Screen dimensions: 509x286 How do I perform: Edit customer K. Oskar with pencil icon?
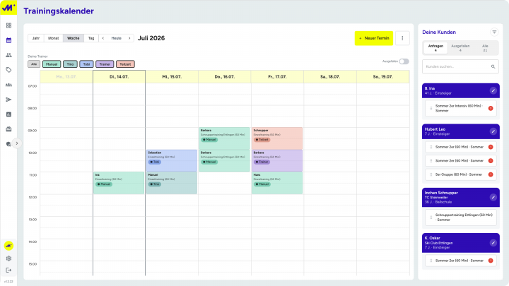pyautogui.click(x=493, y=243)
